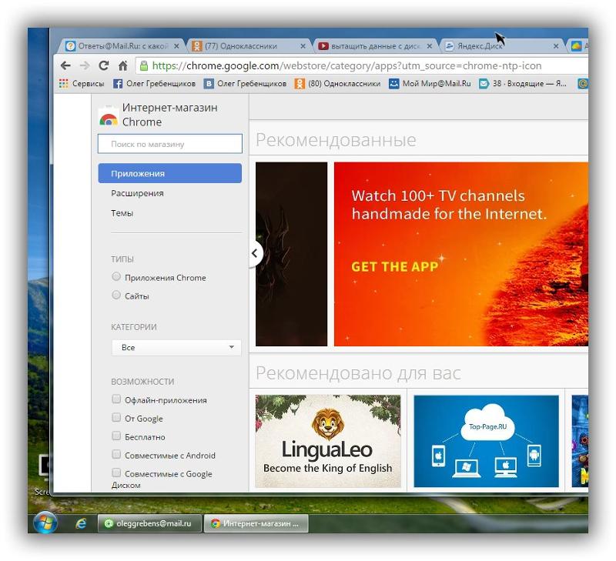The image size is (616, 561).
Task: Open Facebook bookmark Олег Гребенщиков
Action: point(155,84)
